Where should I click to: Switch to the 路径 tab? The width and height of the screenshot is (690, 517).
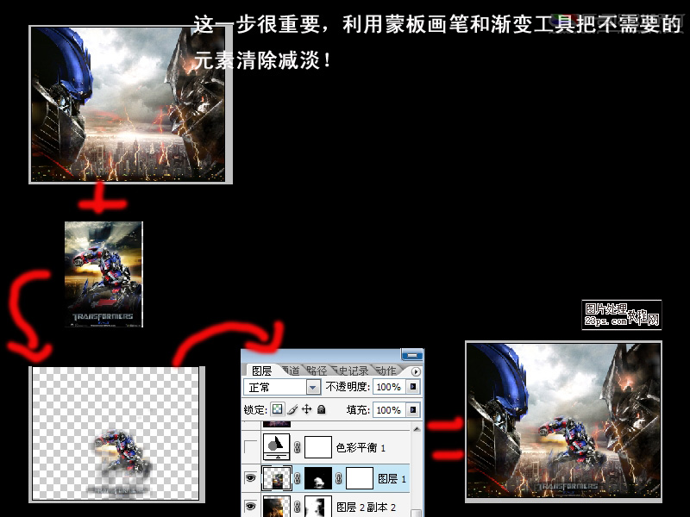pyautogui.click(x=317, y=371)
